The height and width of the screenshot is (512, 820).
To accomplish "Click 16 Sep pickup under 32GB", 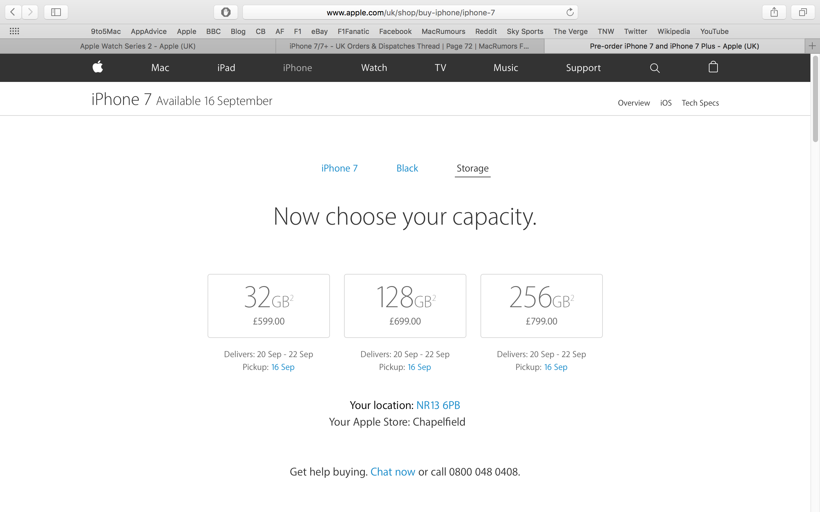I will pos(283,367).
